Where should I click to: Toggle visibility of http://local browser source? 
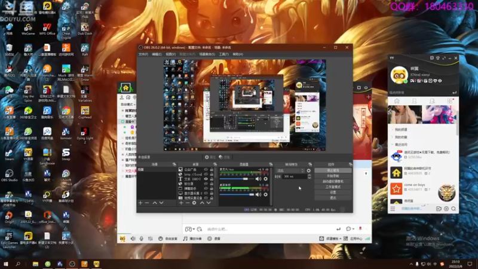(x=206, y=175)
